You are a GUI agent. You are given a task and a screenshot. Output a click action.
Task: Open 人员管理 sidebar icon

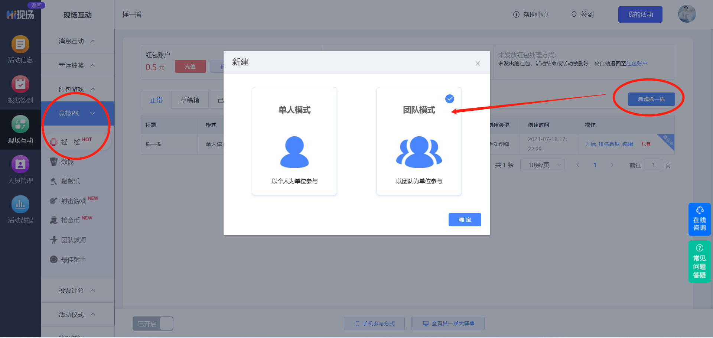pyautogui.click(x=20, y=164)
